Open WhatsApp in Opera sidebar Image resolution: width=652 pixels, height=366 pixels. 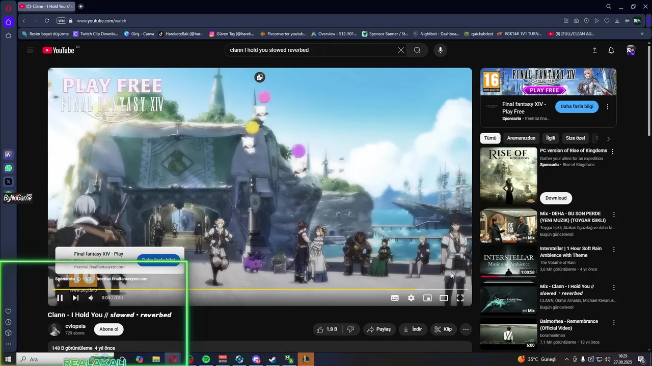point(8,168)
